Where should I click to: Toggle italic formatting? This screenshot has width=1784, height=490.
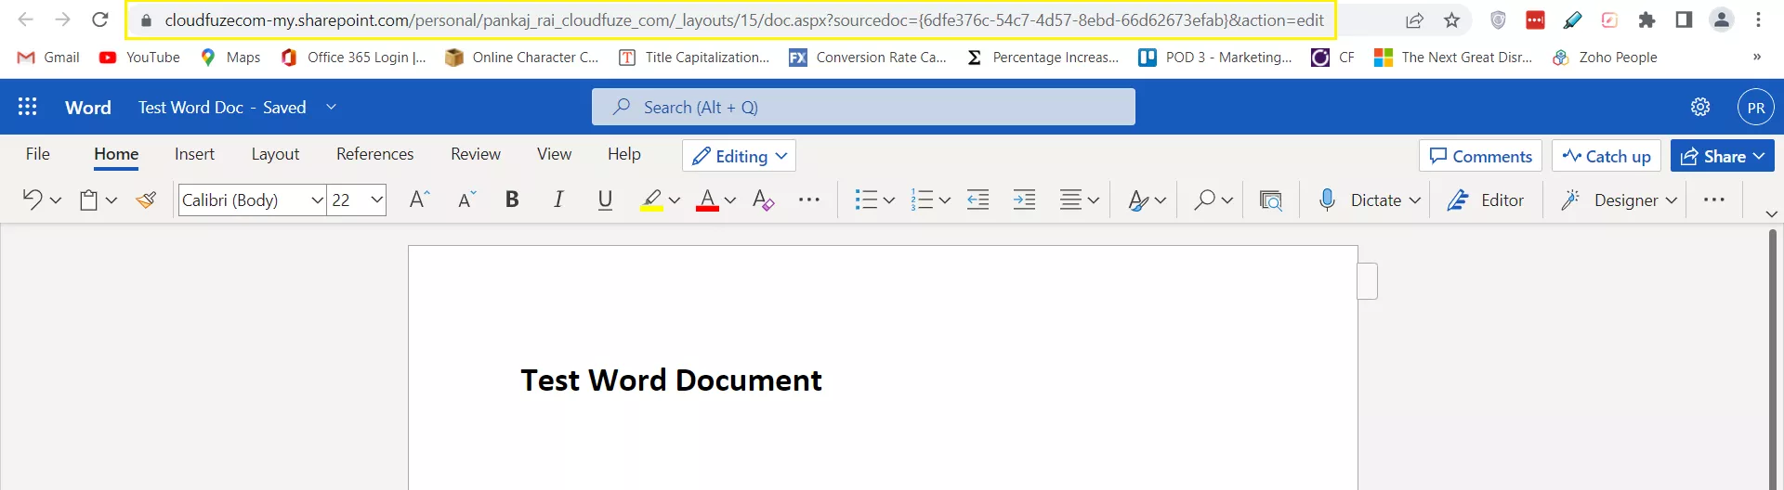coord(558,200)
